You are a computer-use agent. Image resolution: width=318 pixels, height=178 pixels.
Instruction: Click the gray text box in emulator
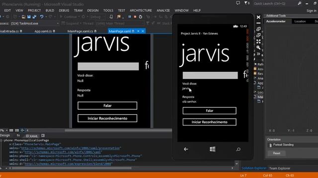pos(210,75)
